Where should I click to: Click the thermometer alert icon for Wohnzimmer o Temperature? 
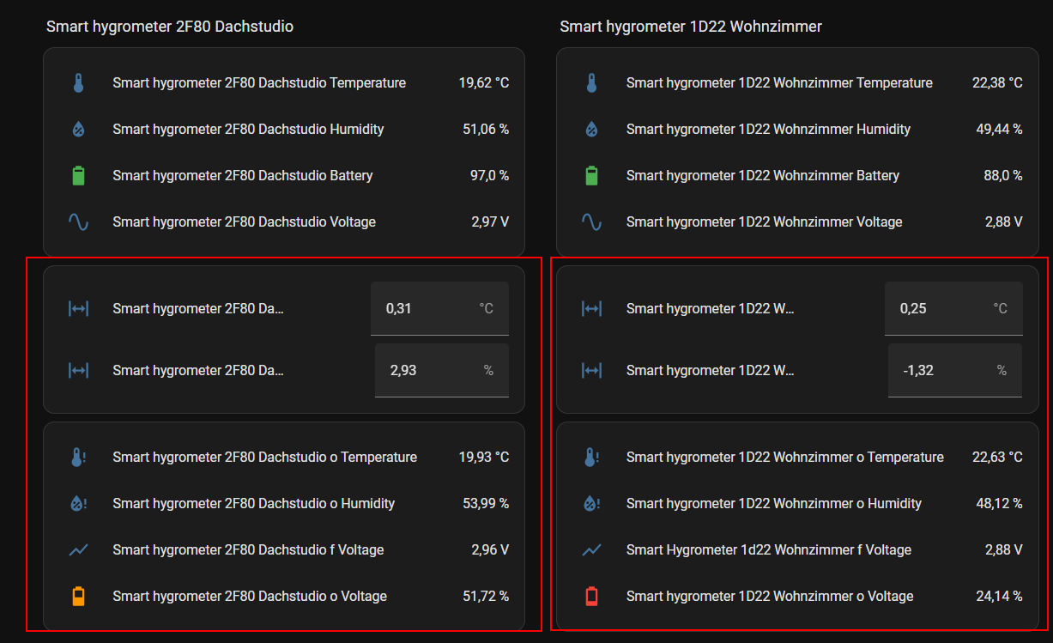[591, 458]
